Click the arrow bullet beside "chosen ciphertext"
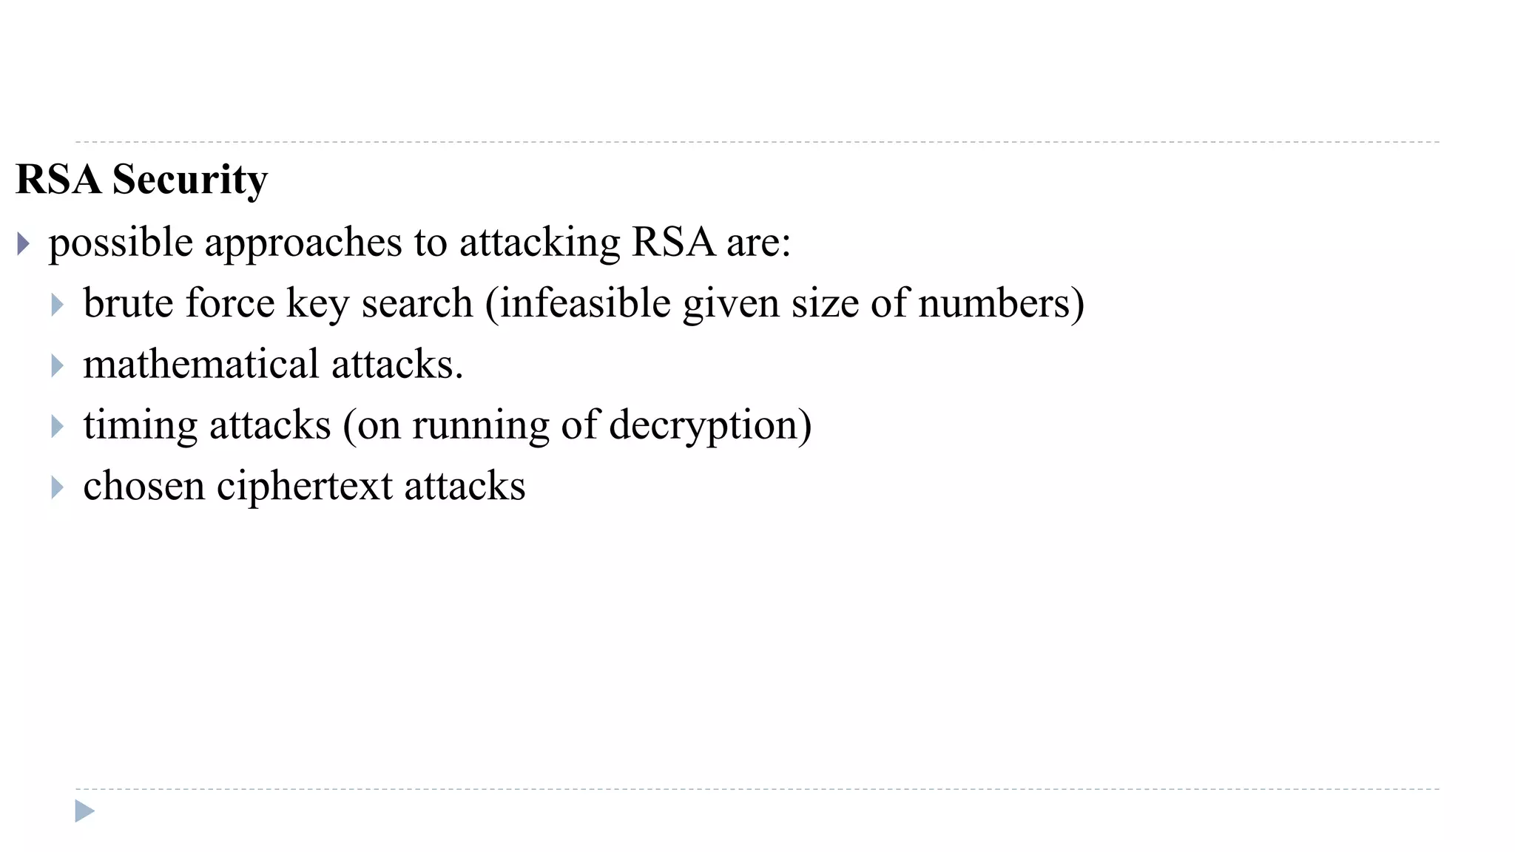1515x852 pixels. (x=58, y=487)
